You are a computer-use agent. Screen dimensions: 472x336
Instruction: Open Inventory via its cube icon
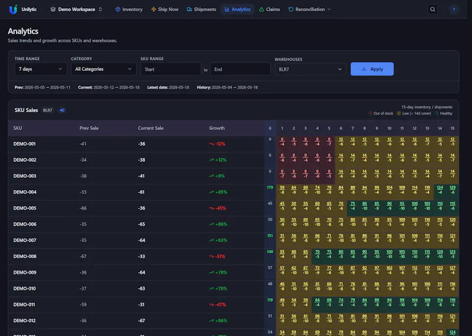pos(117,9)
